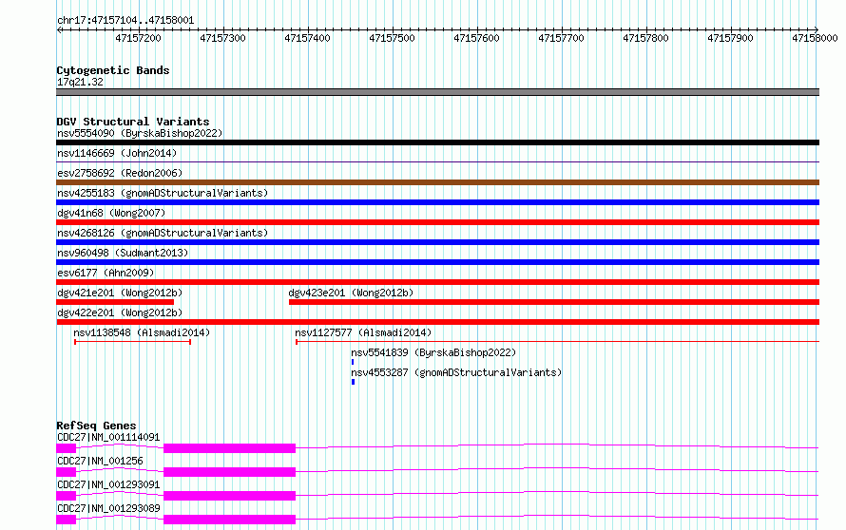The height and width of the screenshot is (530, 846).
Task: Click the blue bar under nsv960498
Action: pos(437,262)
